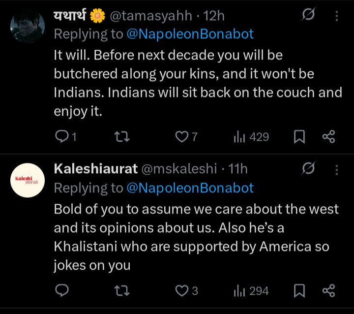Reply to Kaleshiaurat's tweet
354x314 pixels.
[61, 291]
